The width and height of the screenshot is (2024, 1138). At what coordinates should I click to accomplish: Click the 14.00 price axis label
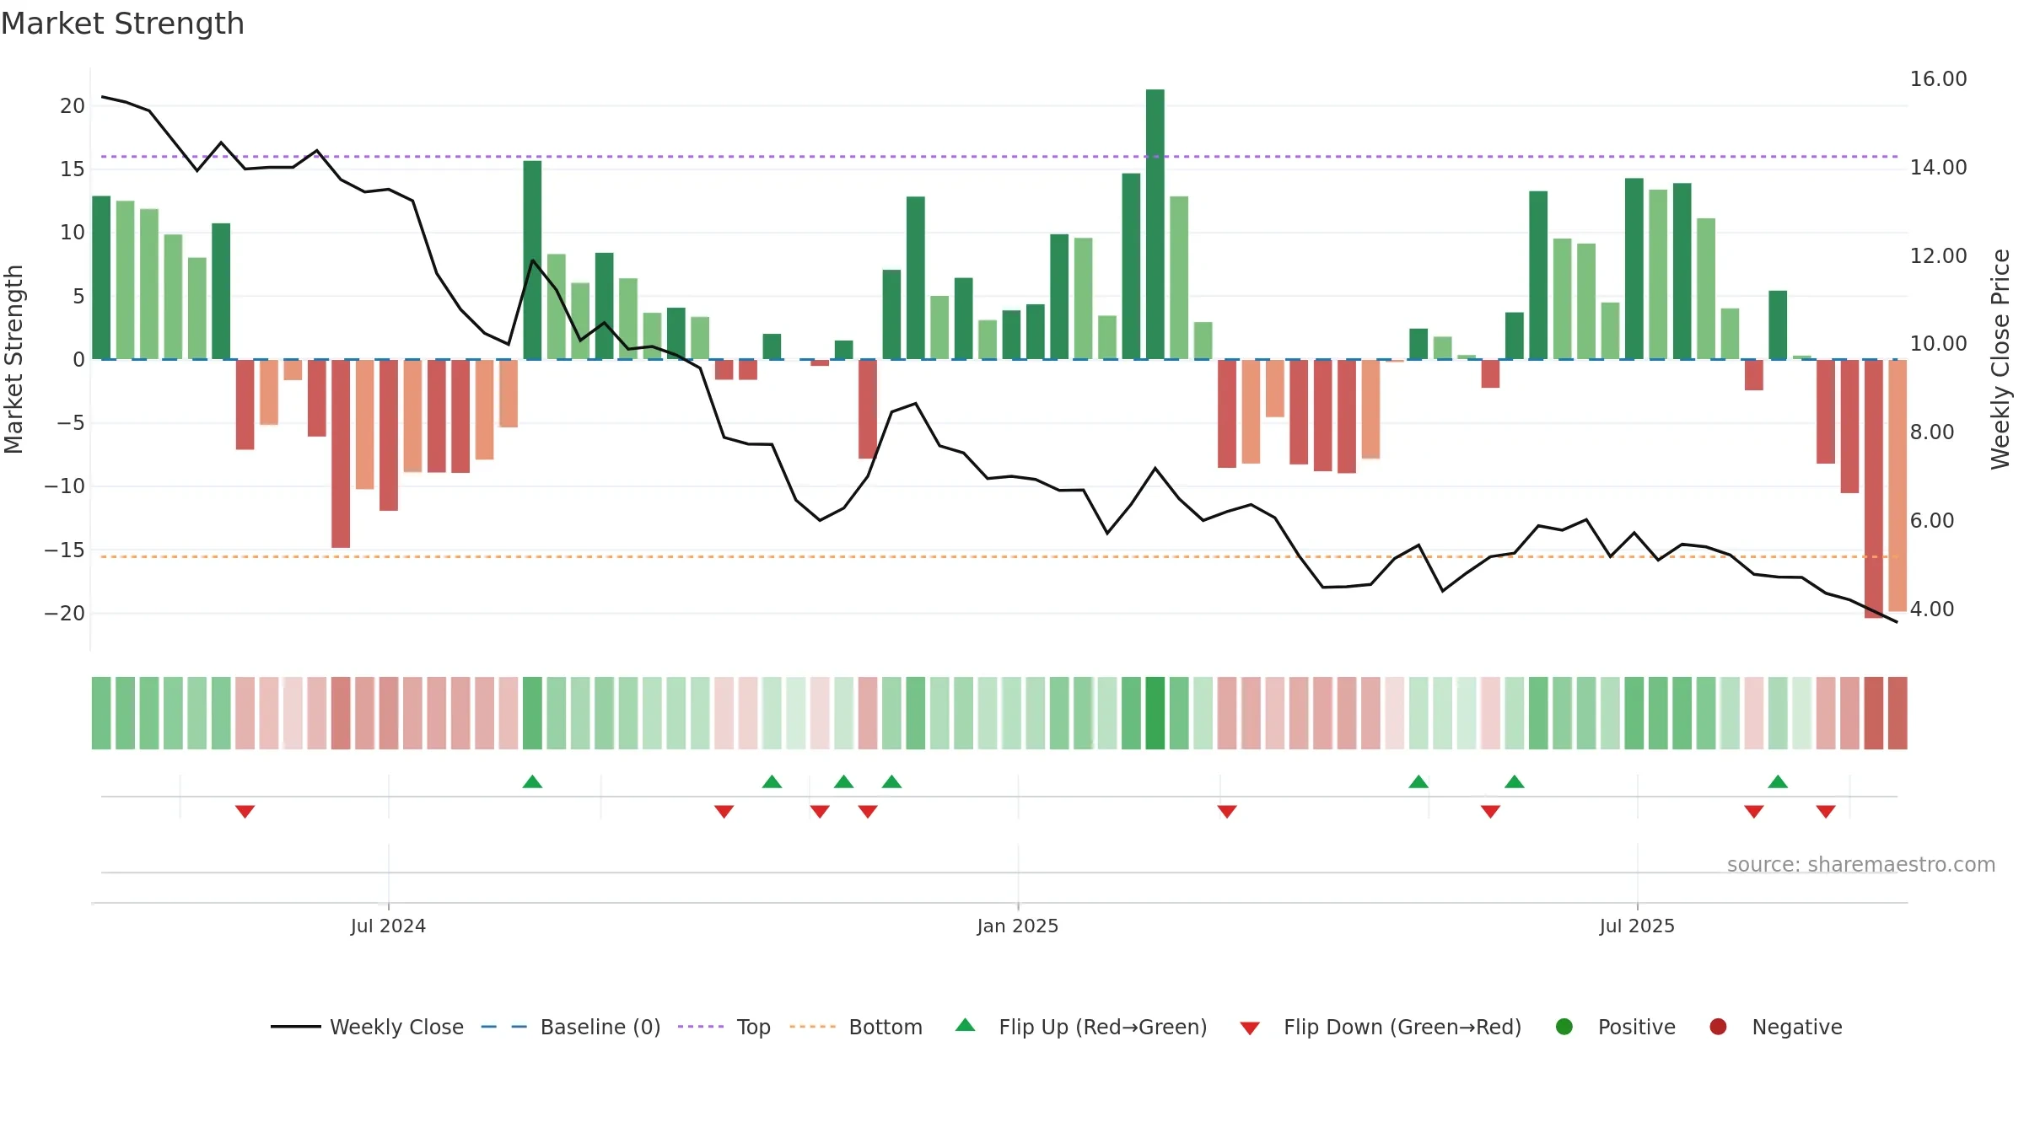click(x=1938, y=167)
